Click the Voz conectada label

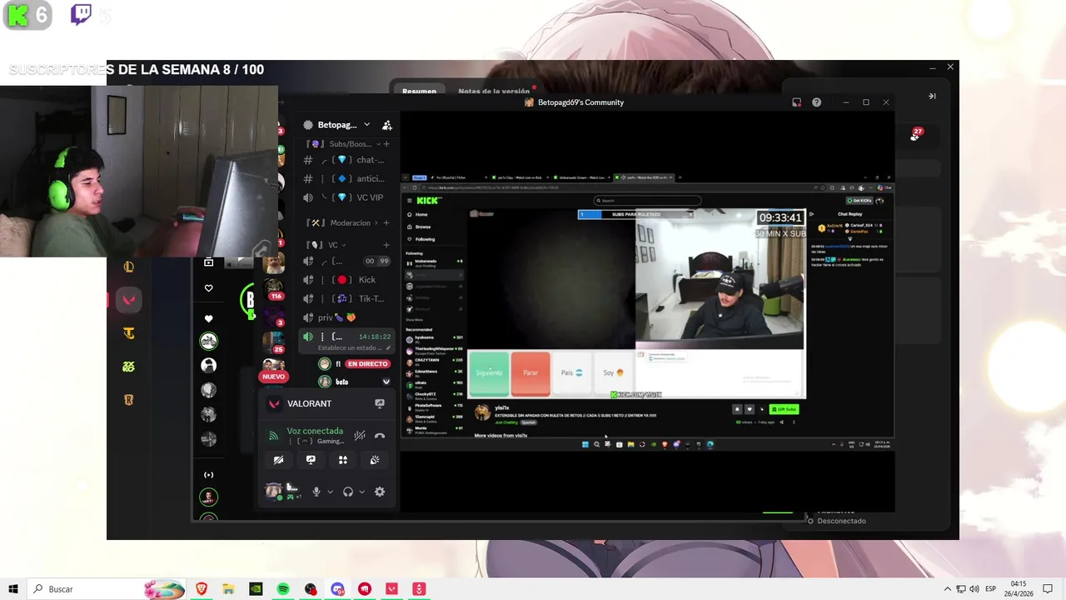point(315,431)
